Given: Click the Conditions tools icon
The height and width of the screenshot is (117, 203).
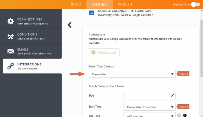Looking at the screenshot, I should 10,36.
